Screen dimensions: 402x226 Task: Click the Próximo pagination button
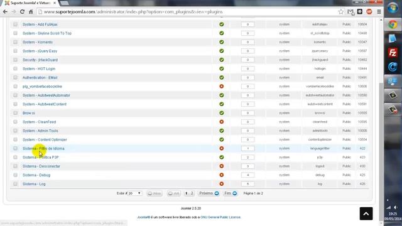coord(209,193)
